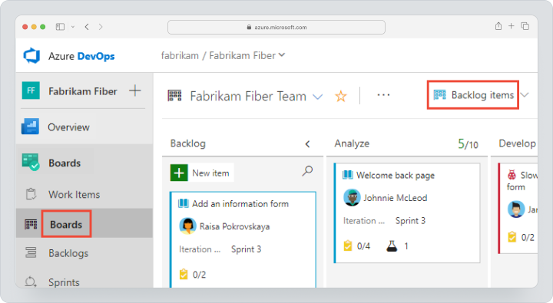Expand the Fabrikam Fiber project breadcrumb dropdown
This screenshot has height=303, width=553.
click(x=282, y=55)
